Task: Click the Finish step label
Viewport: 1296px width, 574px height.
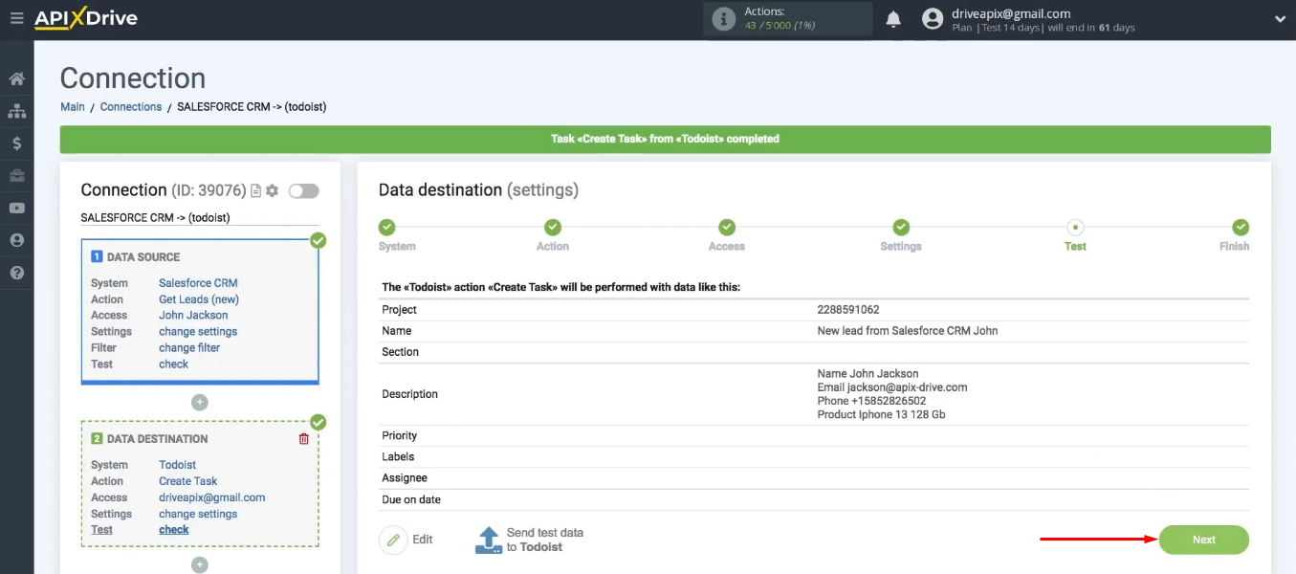Action: coord(1235,246)
